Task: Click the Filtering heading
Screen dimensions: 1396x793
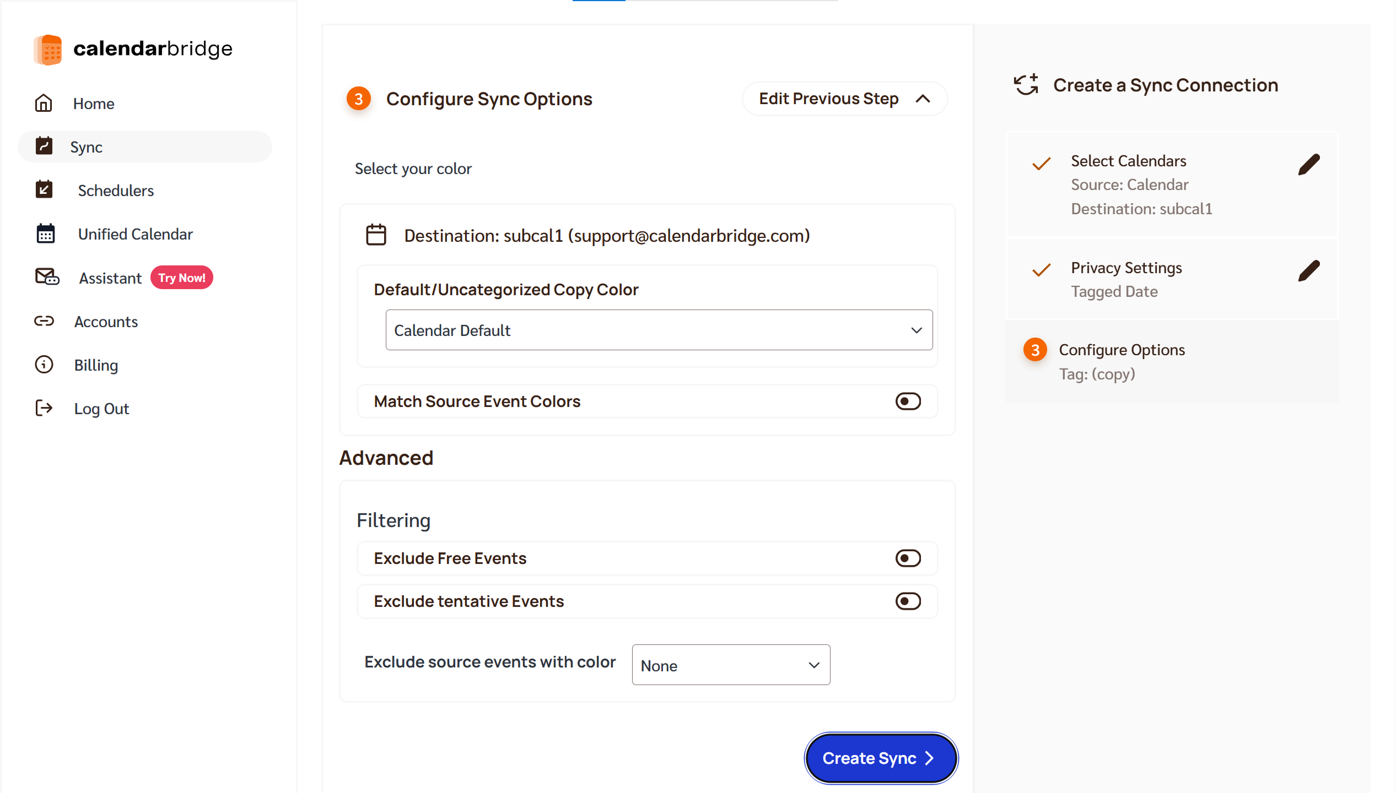Action: [x=394, y=520]
